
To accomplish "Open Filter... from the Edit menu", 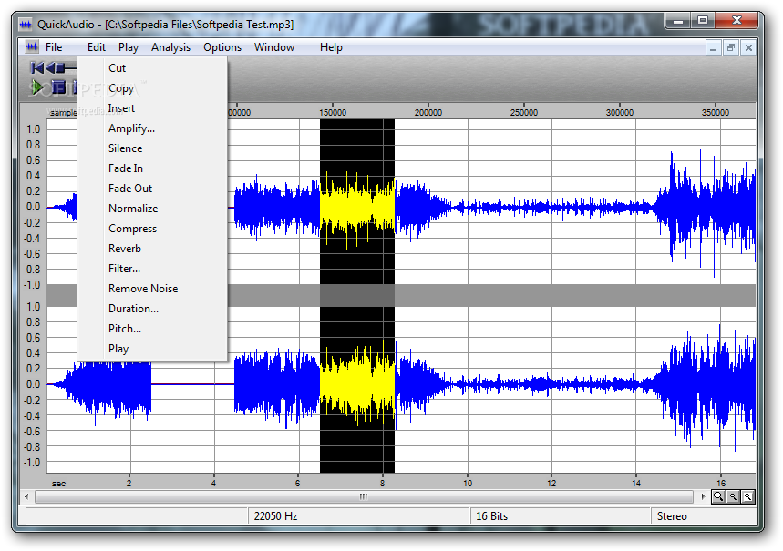I will [152, 269].
